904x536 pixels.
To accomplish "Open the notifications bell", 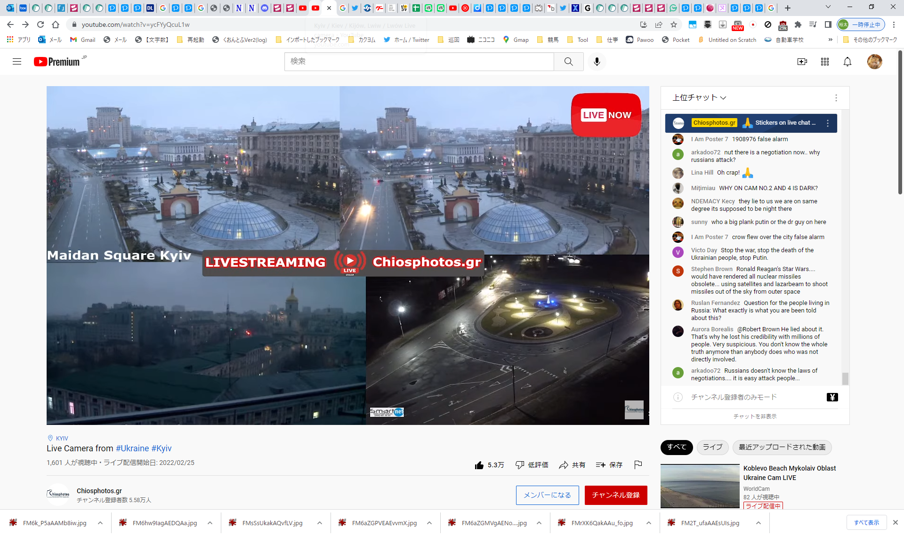I will [x=847, y=62].
